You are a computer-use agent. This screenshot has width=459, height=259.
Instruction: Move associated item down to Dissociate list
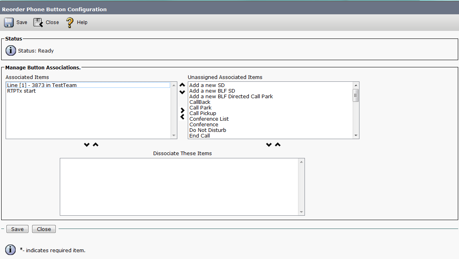(87, 145)
